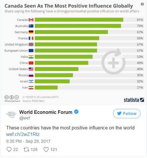This screenshot has height=158, width=147.
Task: Click the info icon beside the chart title
Action: pos(142,4)
